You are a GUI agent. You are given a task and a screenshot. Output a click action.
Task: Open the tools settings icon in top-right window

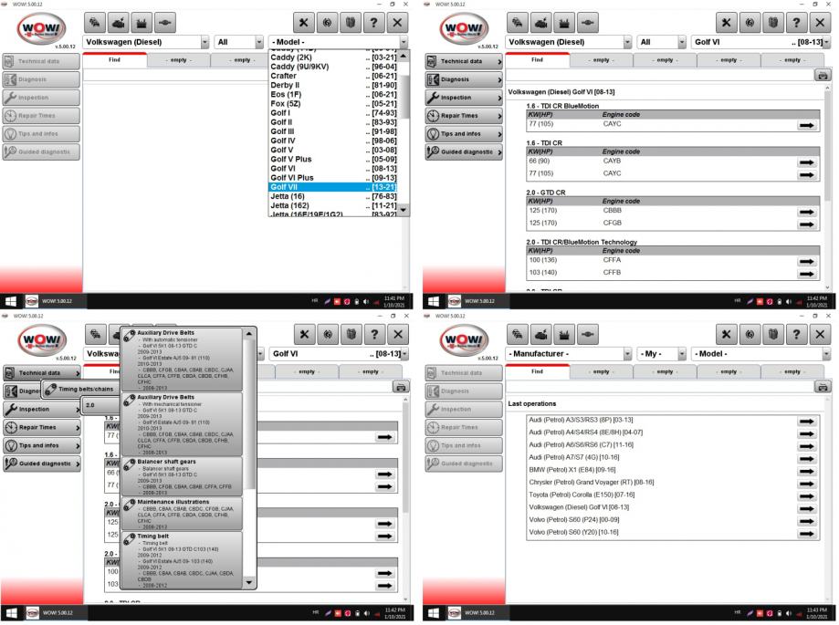click(x=726, y=23)
